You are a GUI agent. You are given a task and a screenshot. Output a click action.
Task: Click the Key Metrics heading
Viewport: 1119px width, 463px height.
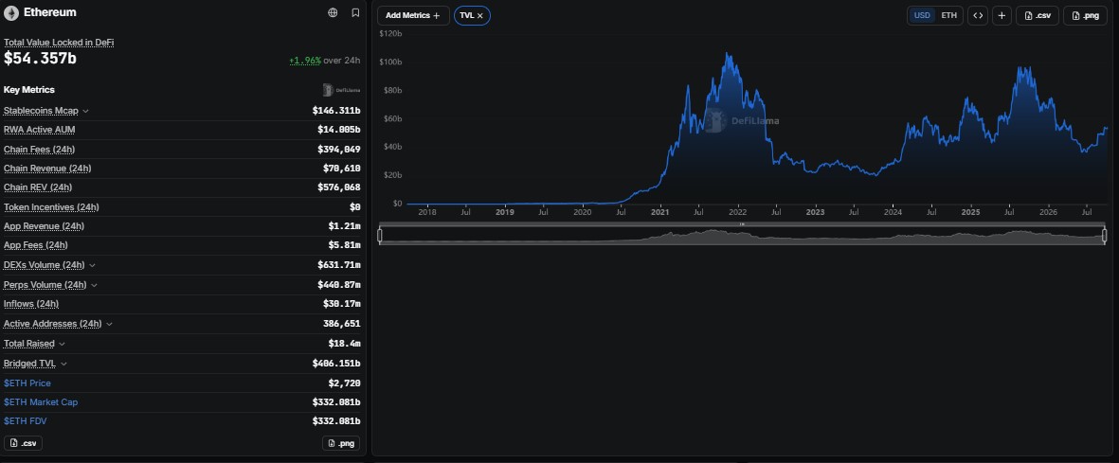[x=29, y=90]
